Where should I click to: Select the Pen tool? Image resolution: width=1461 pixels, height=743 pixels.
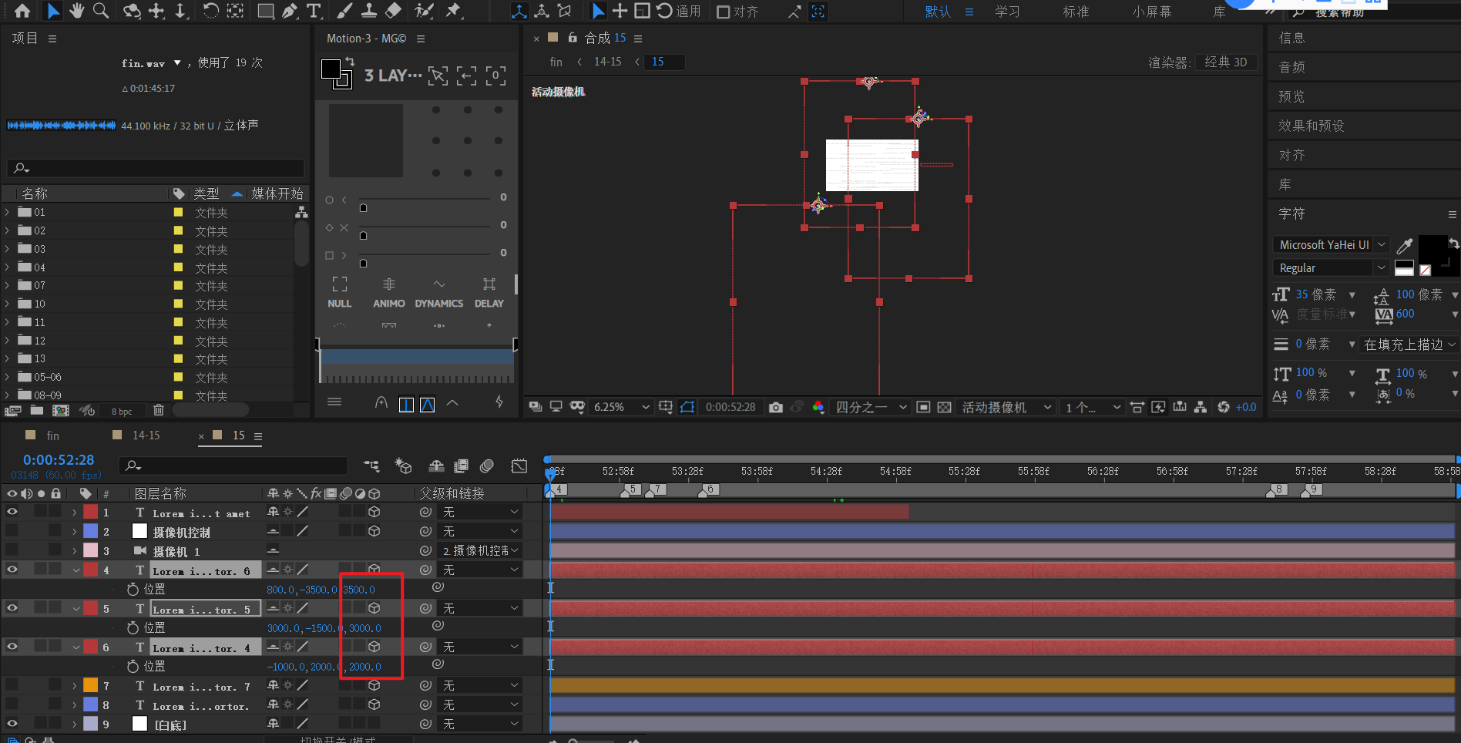(290, 11)
